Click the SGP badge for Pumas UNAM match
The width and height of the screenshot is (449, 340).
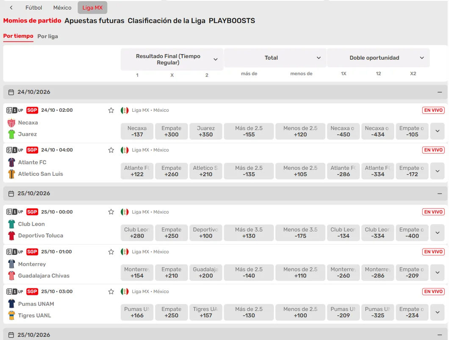pyautogui.click(x=32, y=291)
